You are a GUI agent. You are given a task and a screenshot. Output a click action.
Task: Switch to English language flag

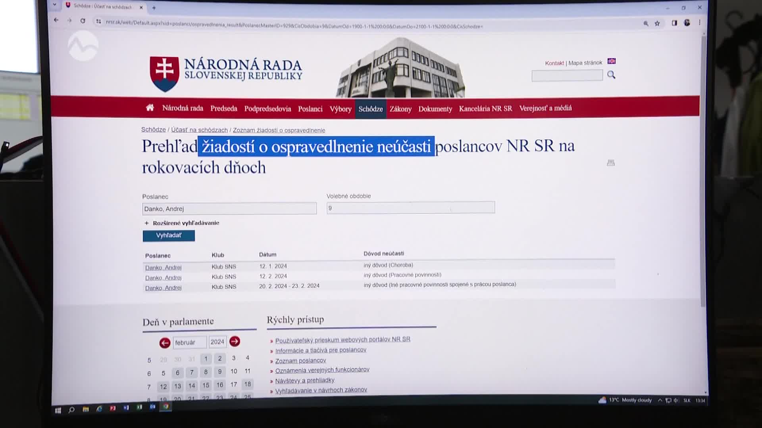point(612,61)
